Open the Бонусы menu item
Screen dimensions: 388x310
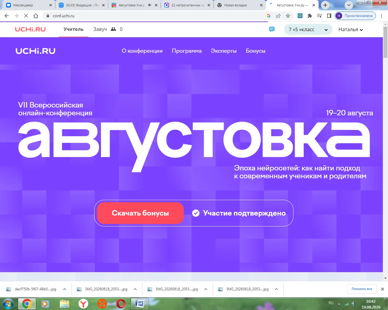[x=256, y=51]
